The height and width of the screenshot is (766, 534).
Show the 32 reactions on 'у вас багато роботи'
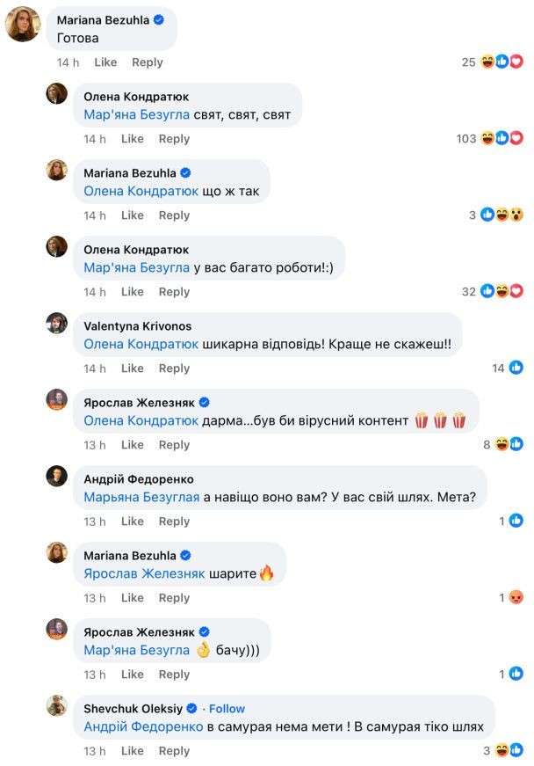click(x=493, y=292)
